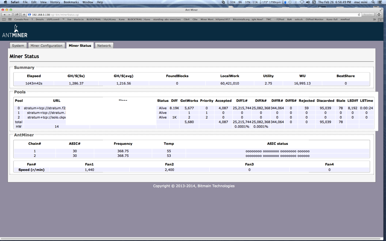Show Reading List book icon
386x241 pixels.
(4, 19)
